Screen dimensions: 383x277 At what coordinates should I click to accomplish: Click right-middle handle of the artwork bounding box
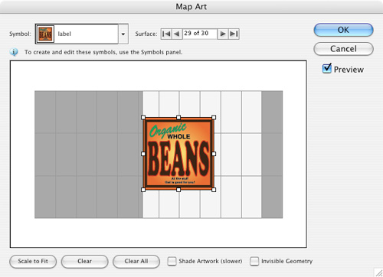pos(214,154)
